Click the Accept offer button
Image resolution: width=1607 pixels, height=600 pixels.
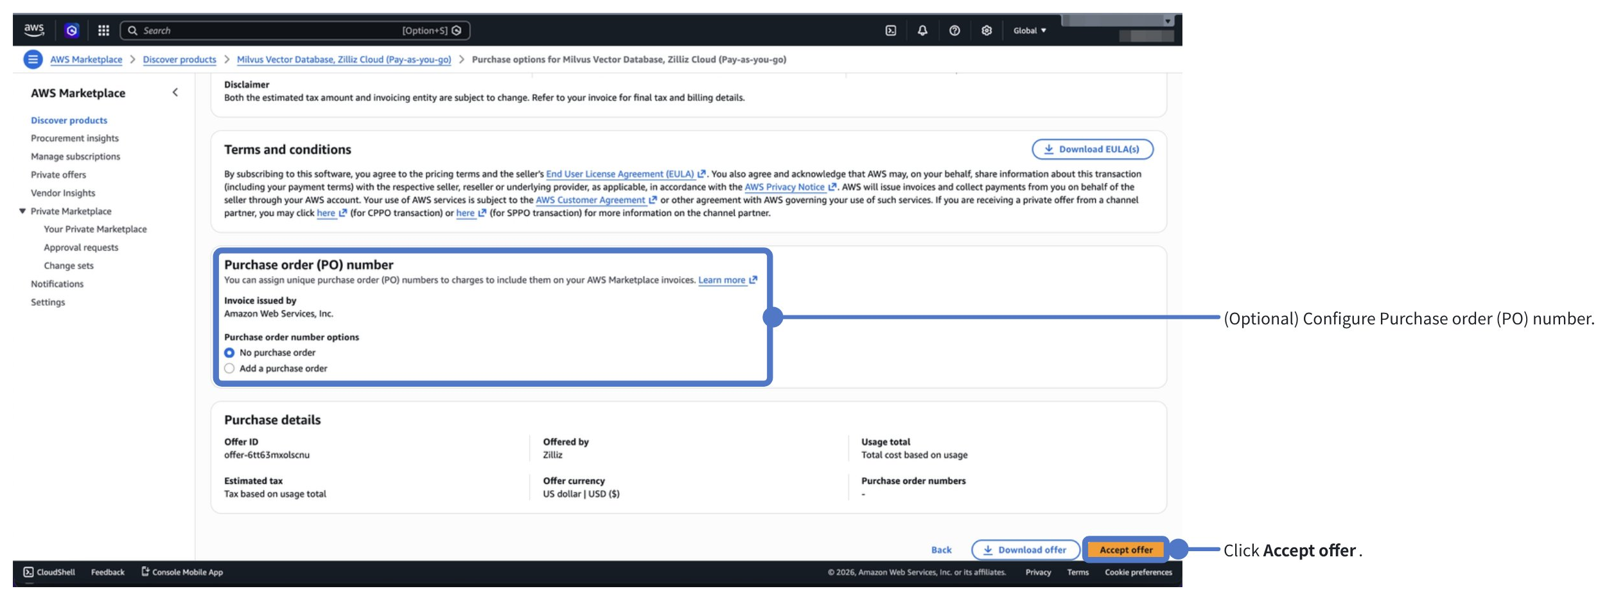click(1126, 550)
